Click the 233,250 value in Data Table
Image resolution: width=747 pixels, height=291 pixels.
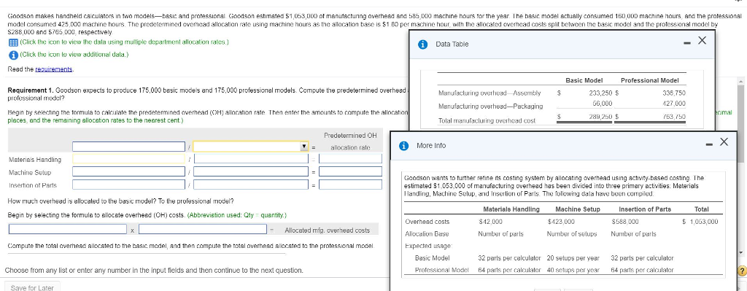tap(601, 93)
